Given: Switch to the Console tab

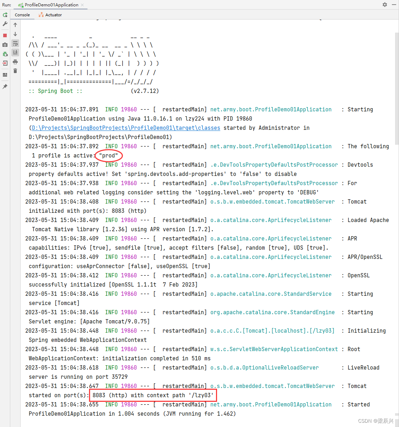Looking at the screenshot, I should coord(22,15).
